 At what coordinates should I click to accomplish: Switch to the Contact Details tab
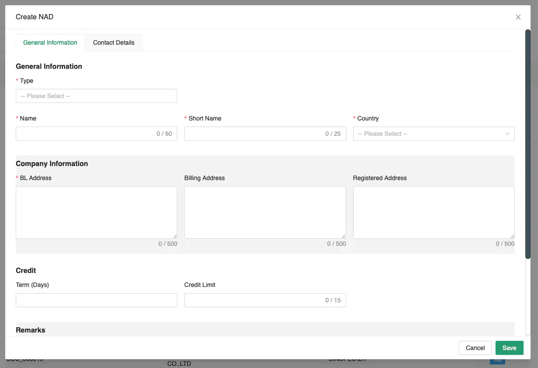(x=114, y=42)
